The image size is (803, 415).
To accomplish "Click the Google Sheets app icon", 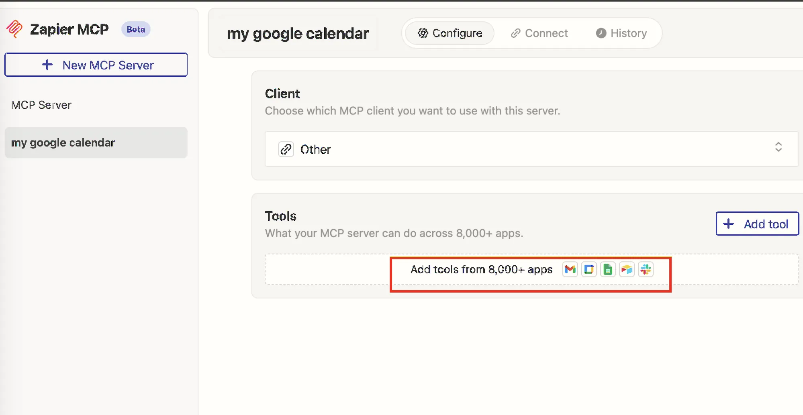I will (608, 270).
